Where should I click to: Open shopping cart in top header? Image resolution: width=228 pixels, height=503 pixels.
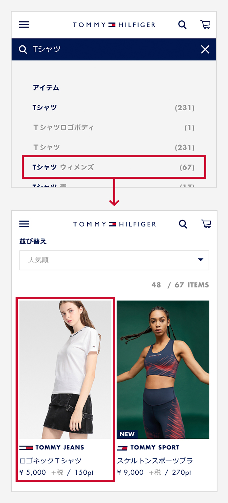coord(205,25)
